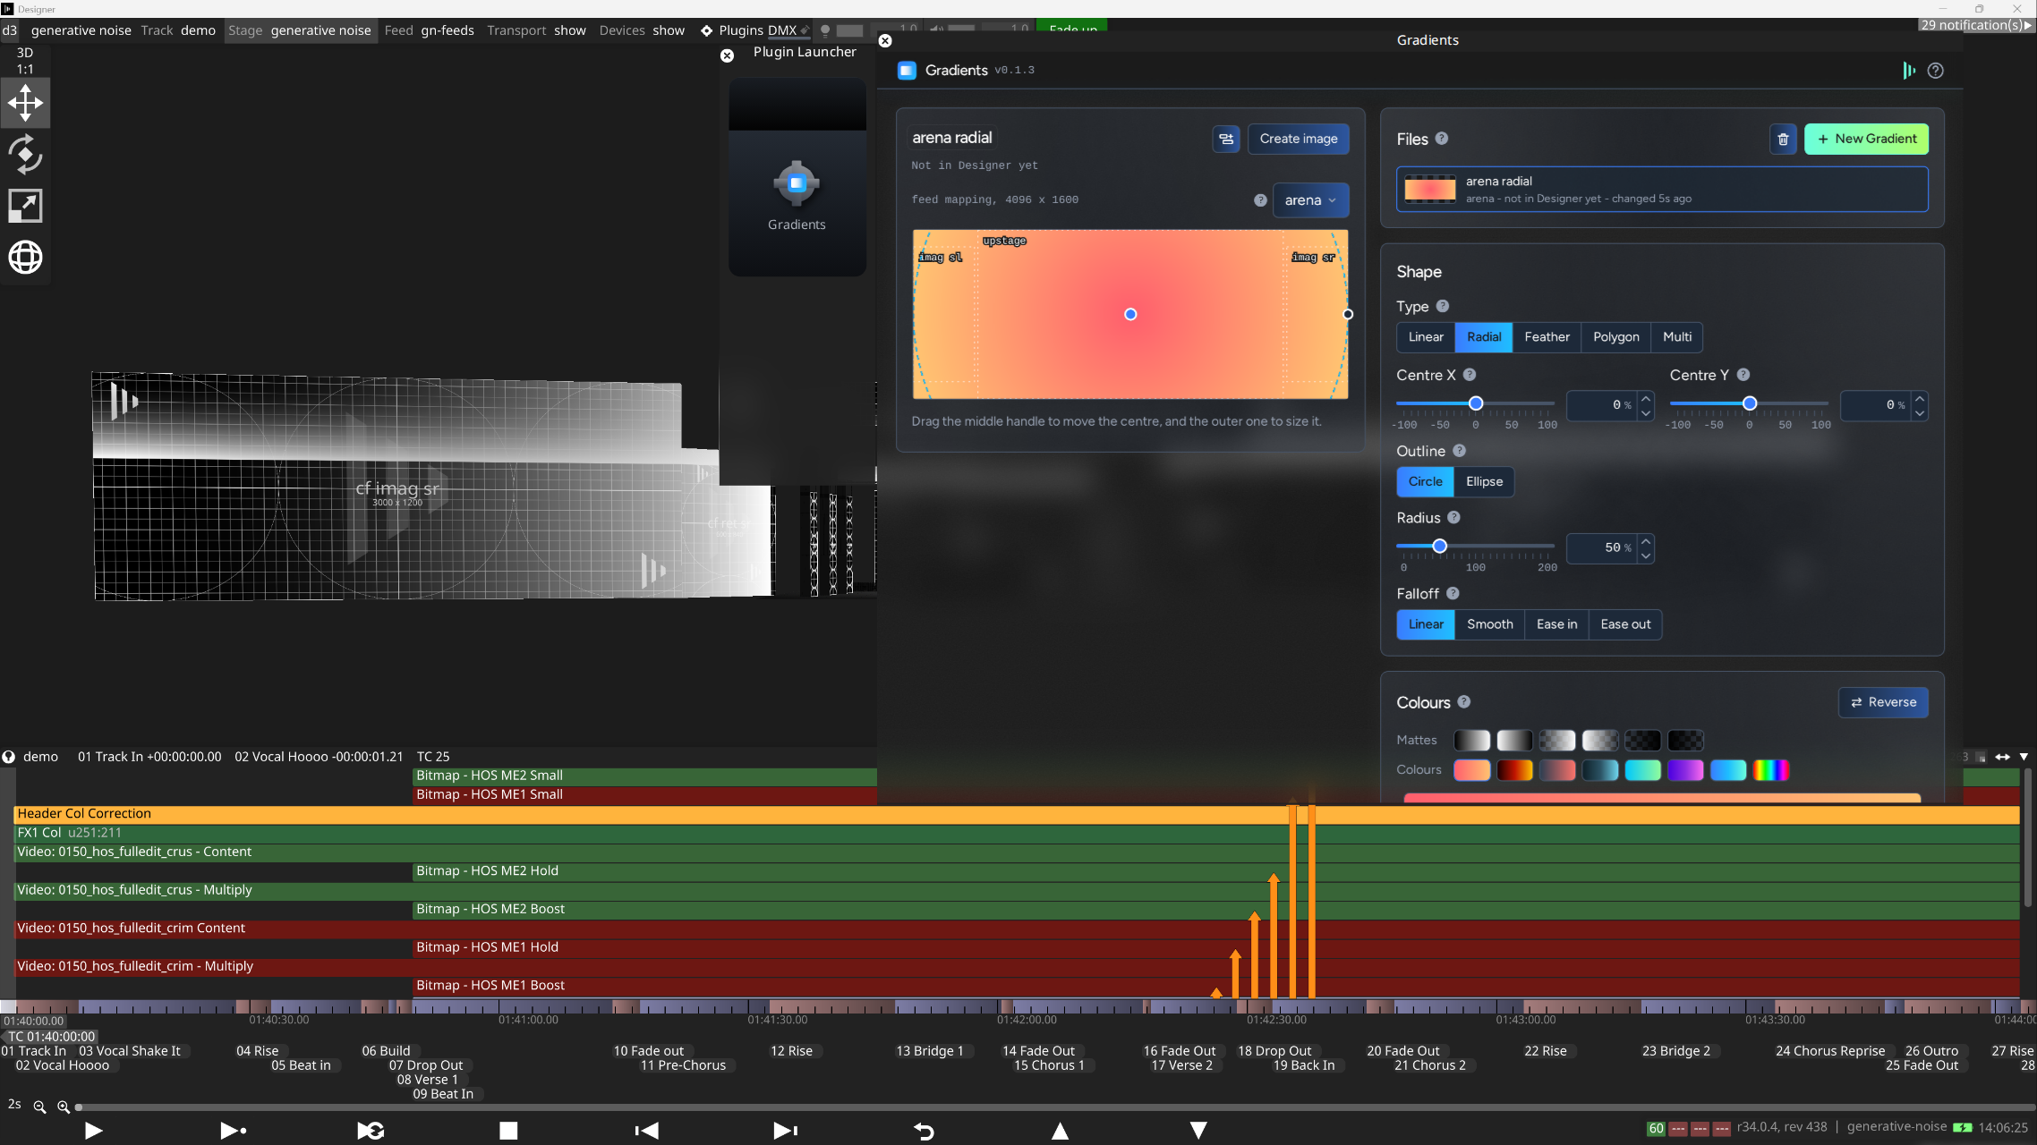The image size is (2037, 1145).
Task: Jump to previous section
Action: pyautogui.click(x=646, y=1131)
